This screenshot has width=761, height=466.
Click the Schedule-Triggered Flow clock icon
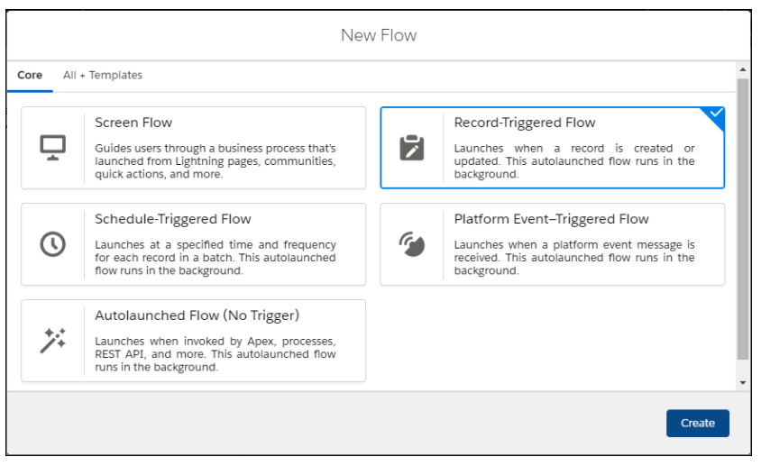52,244
